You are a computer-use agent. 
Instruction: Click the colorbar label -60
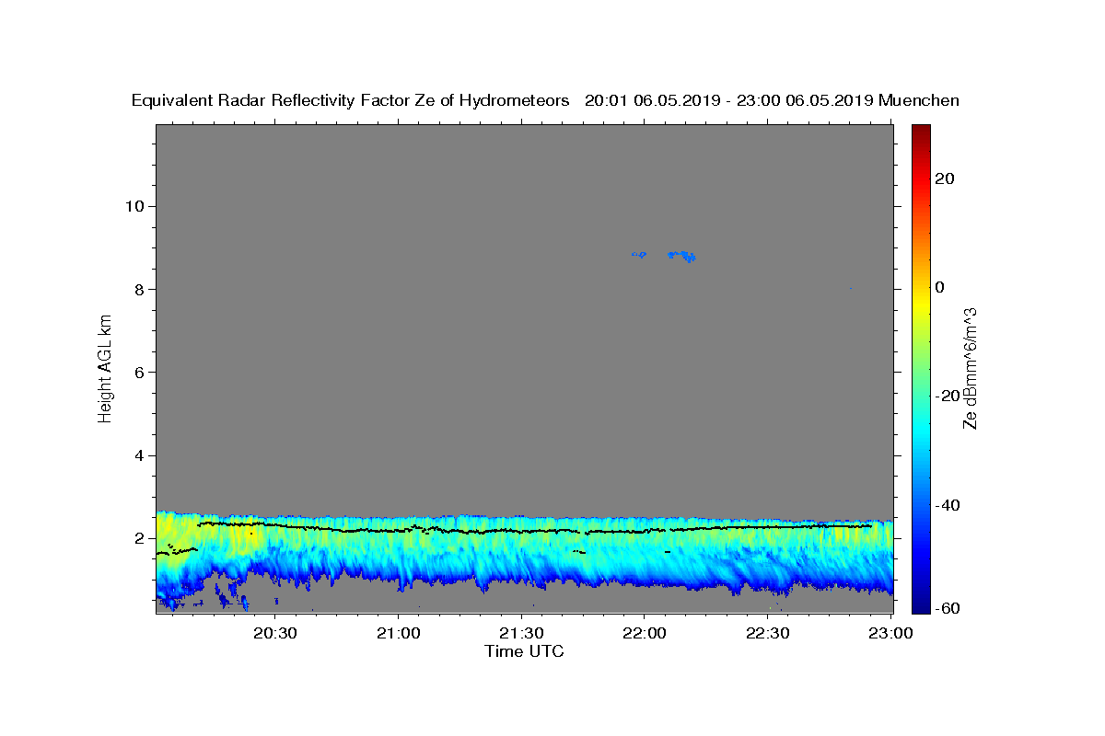(946, 608)
